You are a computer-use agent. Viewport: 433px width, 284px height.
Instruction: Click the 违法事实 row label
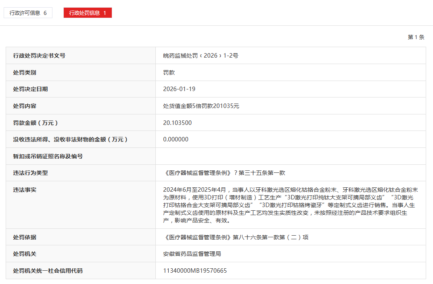pos(25,190)
